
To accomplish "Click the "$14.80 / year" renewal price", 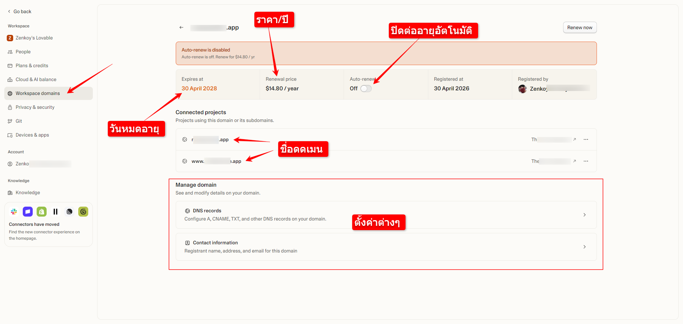I will (x=282, y=88).
